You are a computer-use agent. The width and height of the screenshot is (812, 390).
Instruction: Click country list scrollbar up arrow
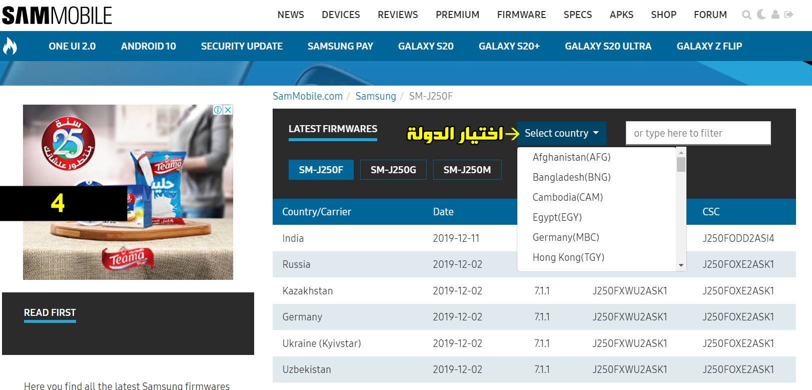[681, 152]
